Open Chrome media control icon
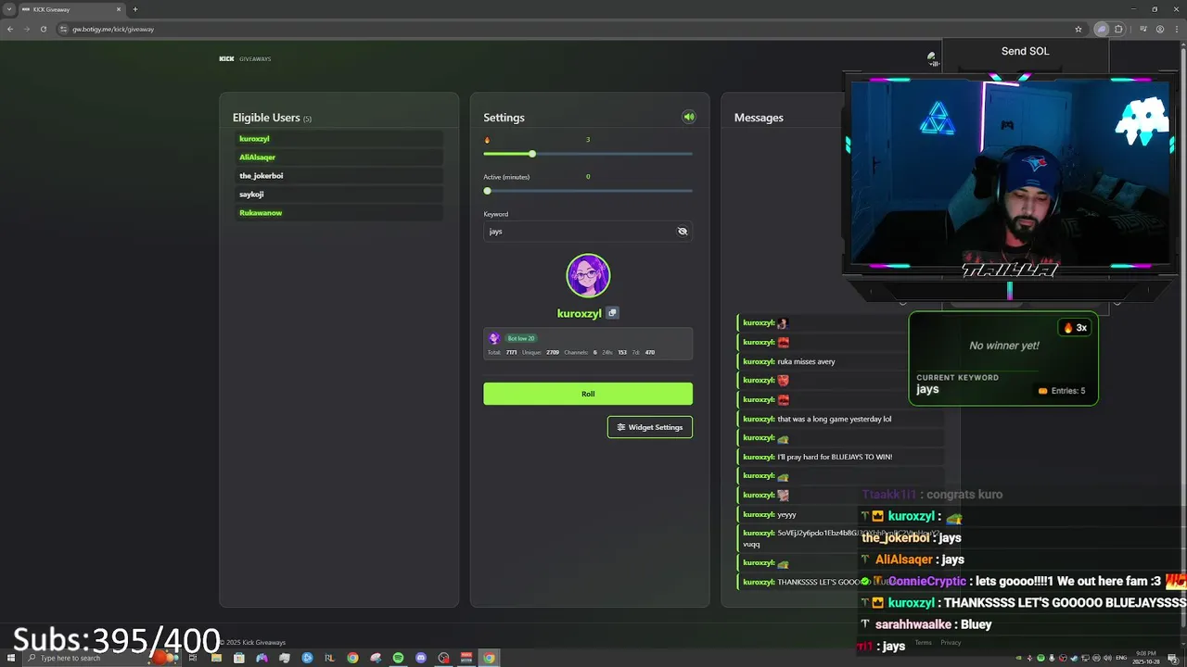This screenshot has height=667, width=1187. (x=1143, y=29)
